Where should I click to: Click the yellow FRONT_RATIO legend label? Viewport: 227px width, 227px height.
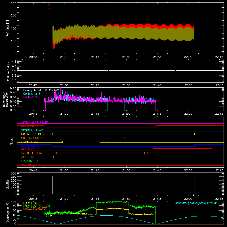[32, 203]
